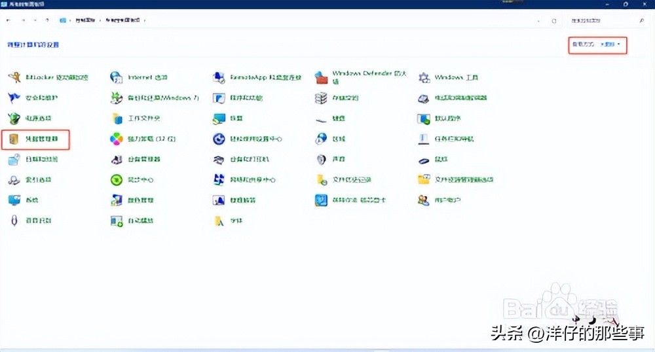Open Devices and Printers item
655x352 pixels.
pos(241,160)
